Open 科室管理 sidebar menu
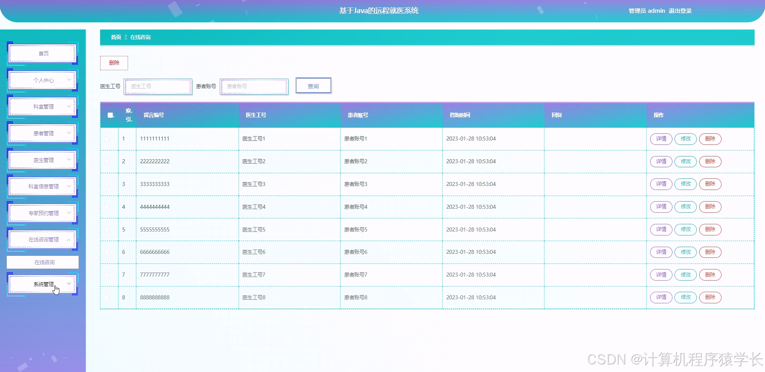The height and width of the screenshot is (372, 765). [43, 107]
